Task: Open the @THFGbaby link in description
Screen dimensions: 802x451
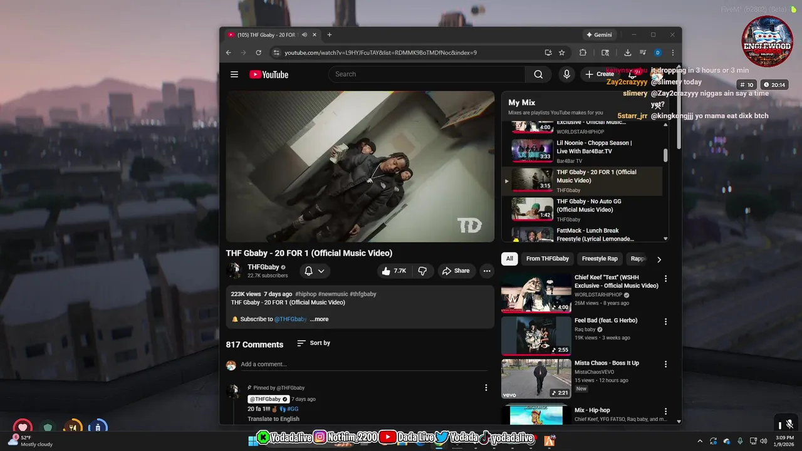Action: (291, 319)
